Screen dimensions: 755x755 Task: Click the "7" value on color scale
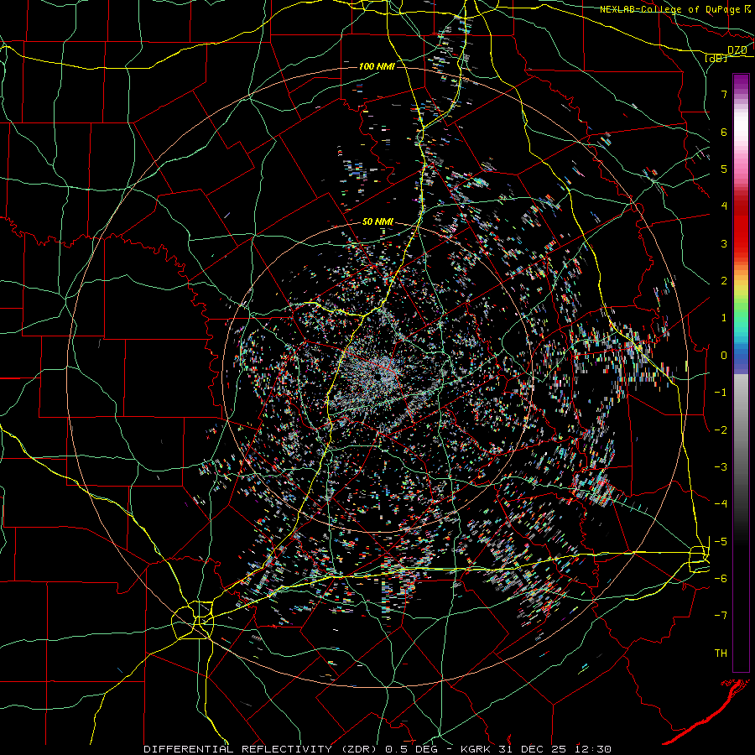(724, 94)
